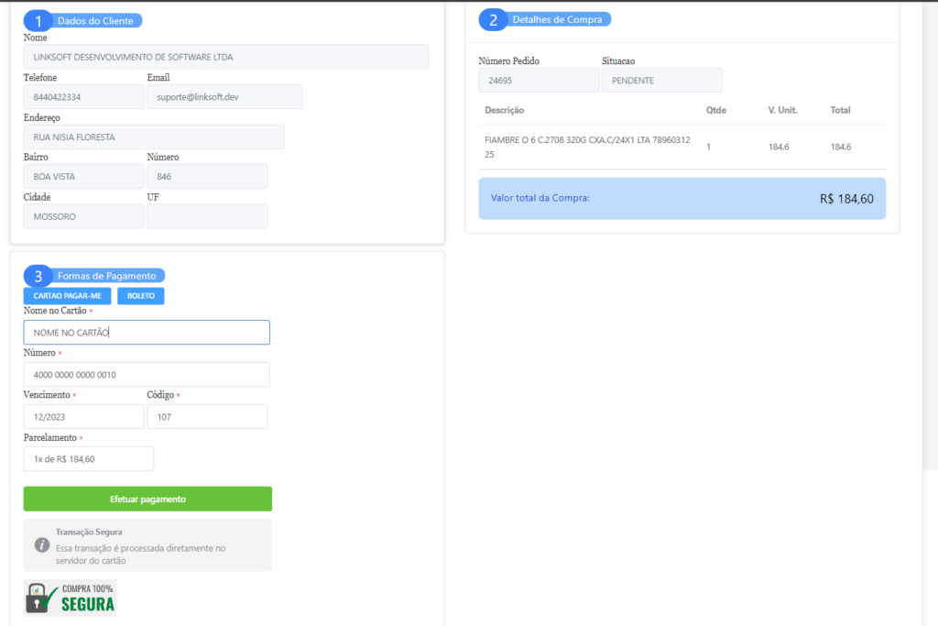Screen dimensions: 938x626
Task: Click the card Número input field
Action: coord(147,374)
